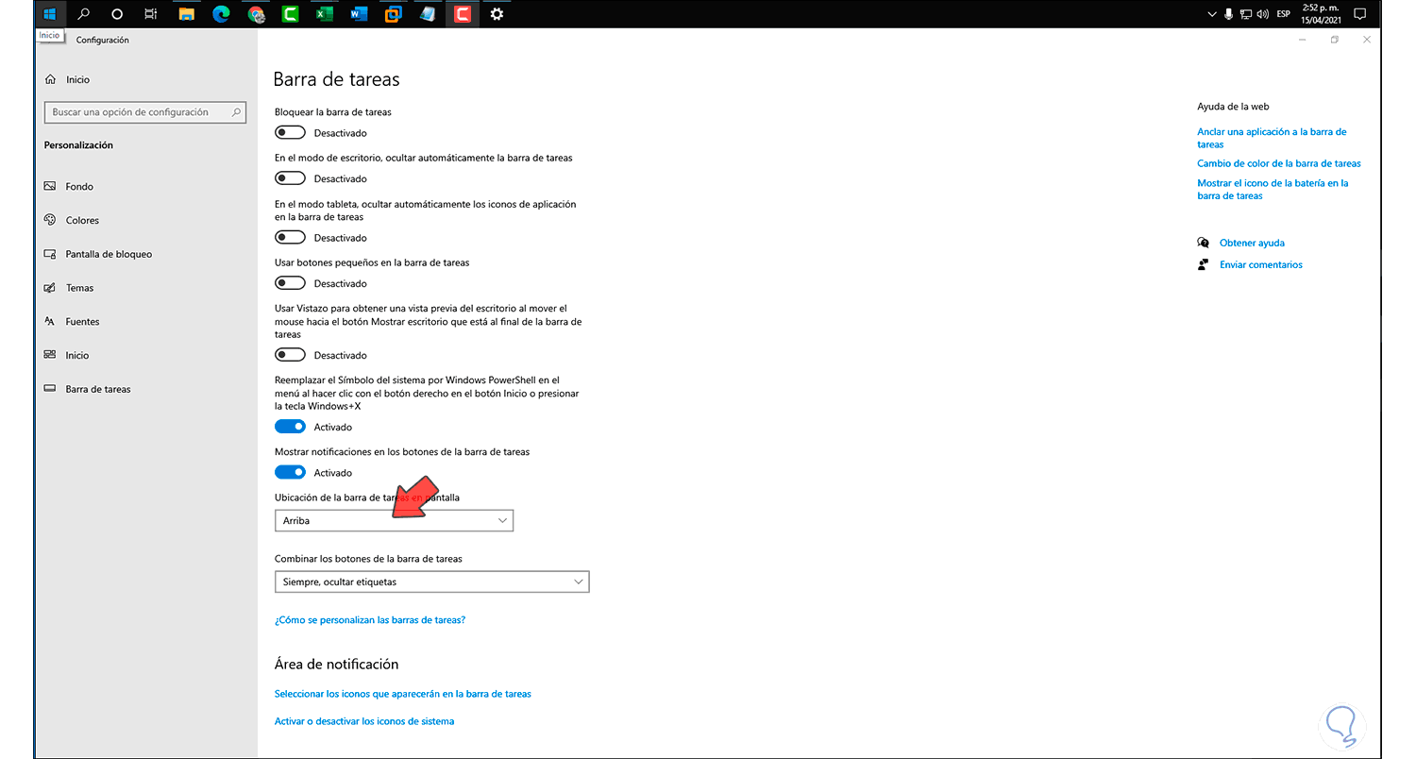Click the Barra de tareas page heading
This screenshot has height=759, width=1416.
pyautogui.click(x=336, y=80)
